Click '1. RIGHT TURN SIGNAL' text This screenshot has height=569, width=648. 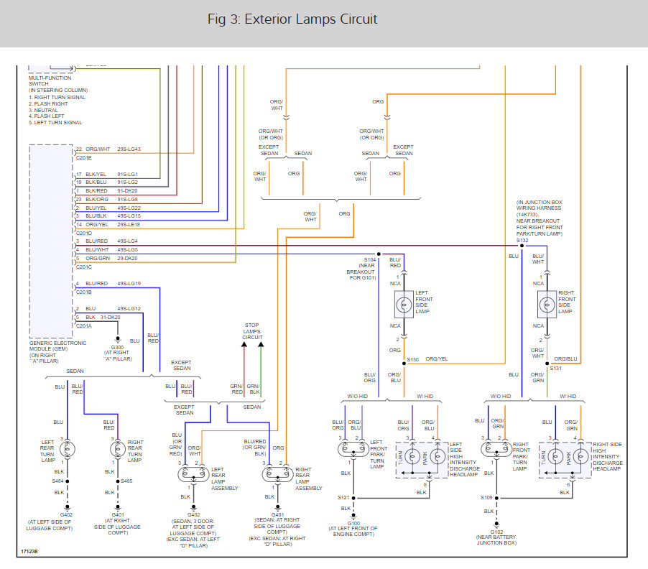click(x=57, y=97)
